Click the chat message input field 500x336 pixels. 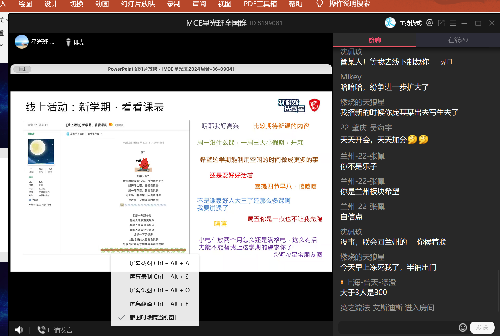397,327
